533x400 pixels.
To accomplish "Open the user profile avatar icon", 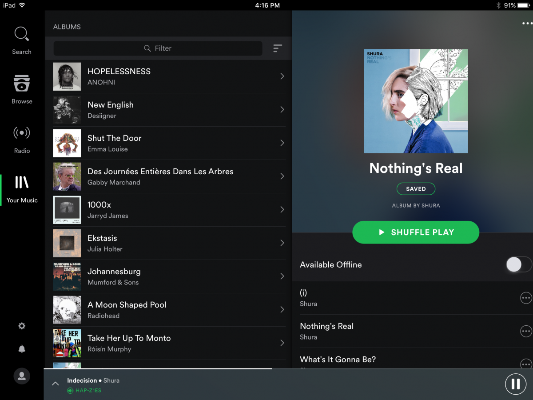I will [22, 376].
